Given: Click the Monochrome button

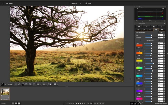Looking at the screenshot, I should (150, 40).
